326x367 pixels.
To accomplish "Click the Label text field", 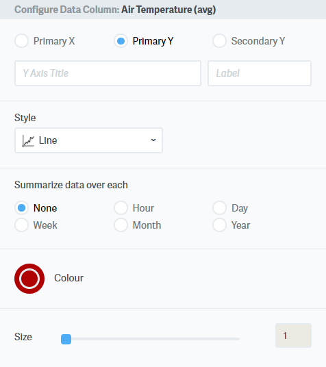I will pyautogui.click(x=260, y=73).
